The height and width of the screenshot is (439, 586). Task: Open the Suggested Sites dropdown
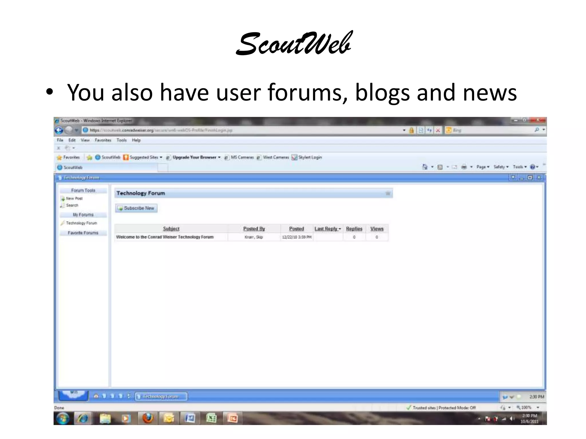[x=143, y=157]
